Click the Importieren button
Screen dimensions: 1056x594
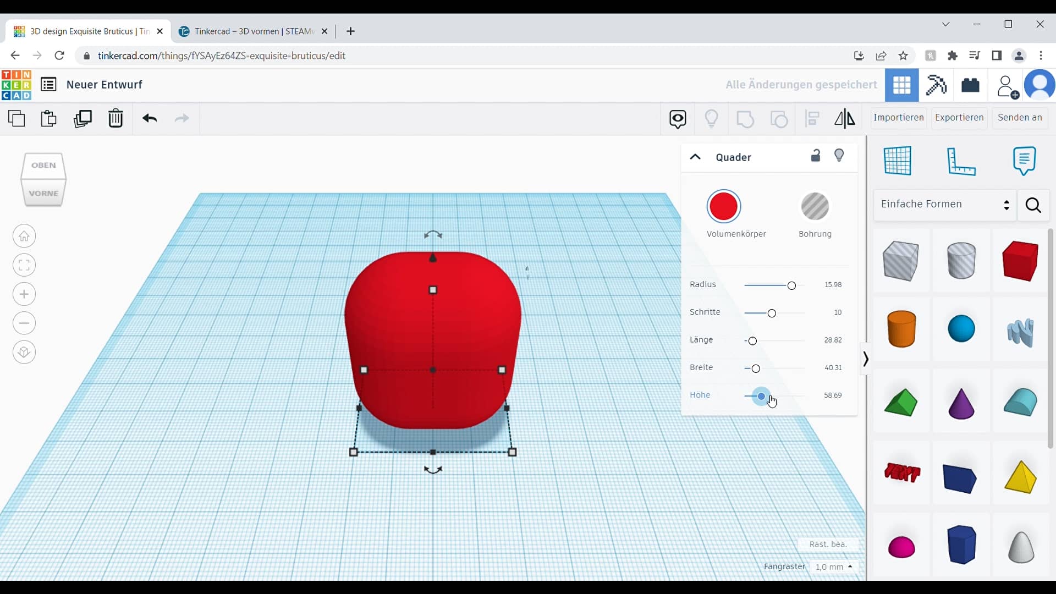(x=899, y=118)
